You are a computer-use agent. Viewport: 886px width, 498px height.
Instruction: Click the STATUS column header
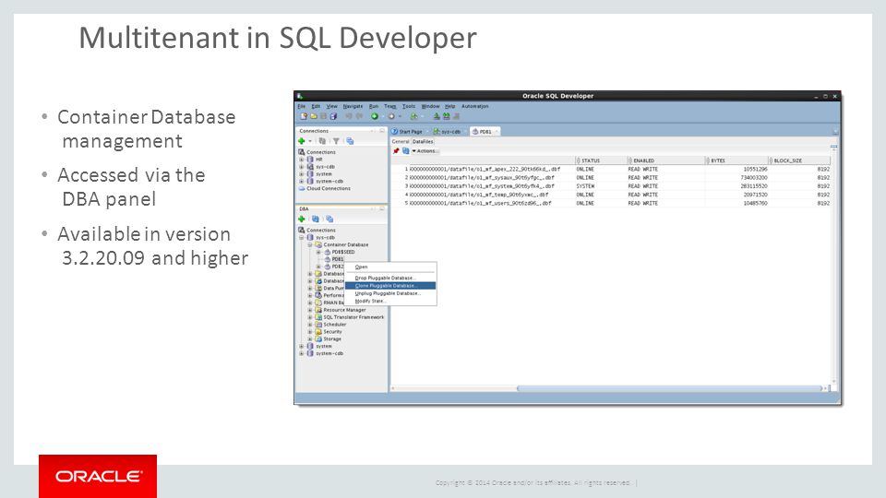(x=601, y=160)
